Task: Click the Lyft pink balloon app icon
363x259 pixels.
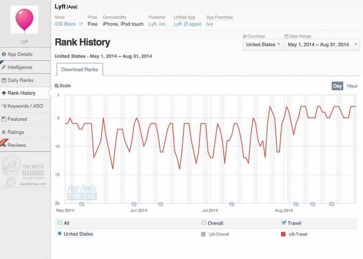Action: (x=24, y=20)
